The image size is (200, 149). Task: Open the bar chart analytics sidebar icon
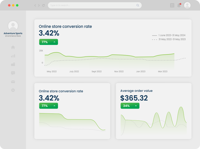coord(13,56)
